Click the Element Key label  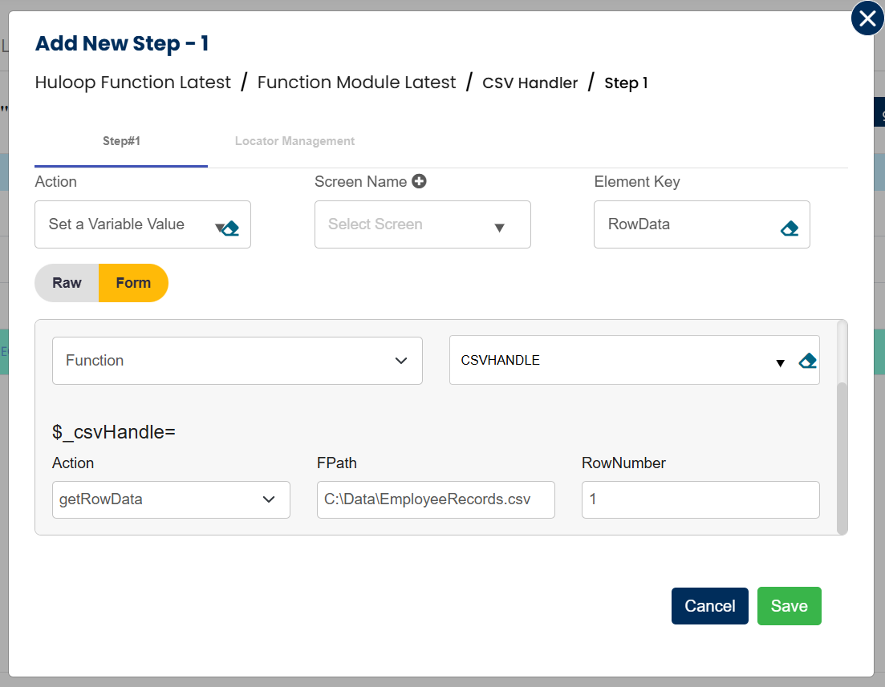point(636,182)
